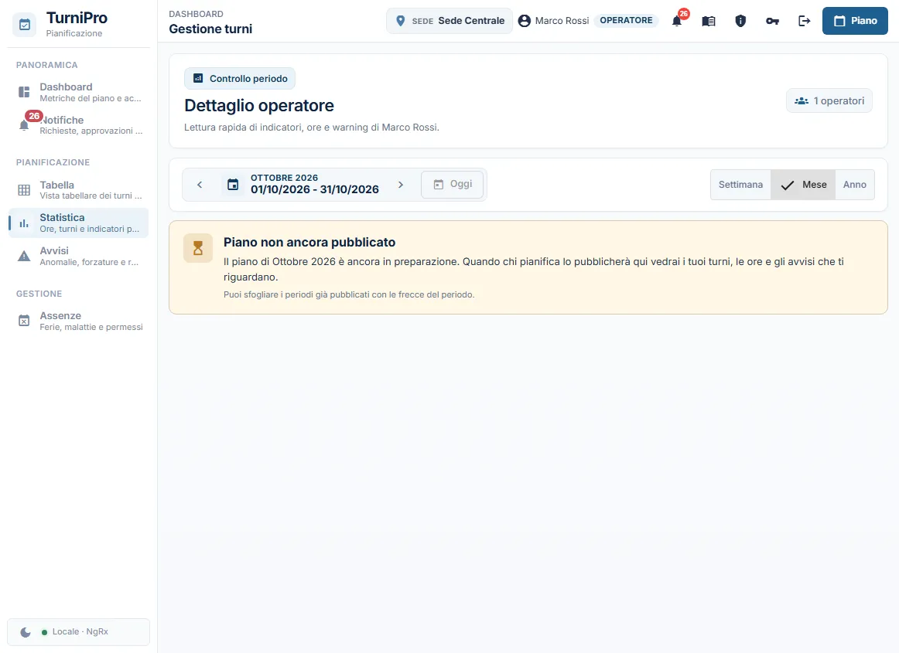Click the Dettaglio operatore heading
This screenshot has height=653, width=899.
259,105
